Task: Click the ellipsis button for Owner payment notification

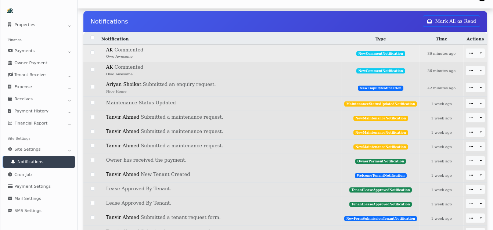Action: click(471, 161)
